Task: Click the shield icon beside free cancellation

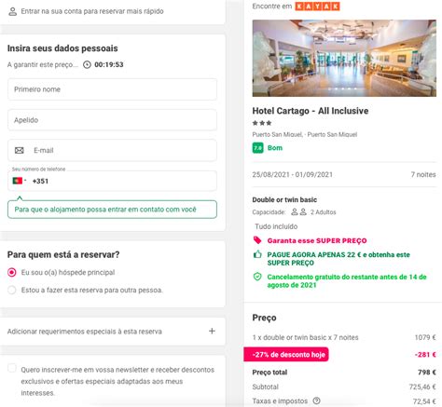Action: 257,277
